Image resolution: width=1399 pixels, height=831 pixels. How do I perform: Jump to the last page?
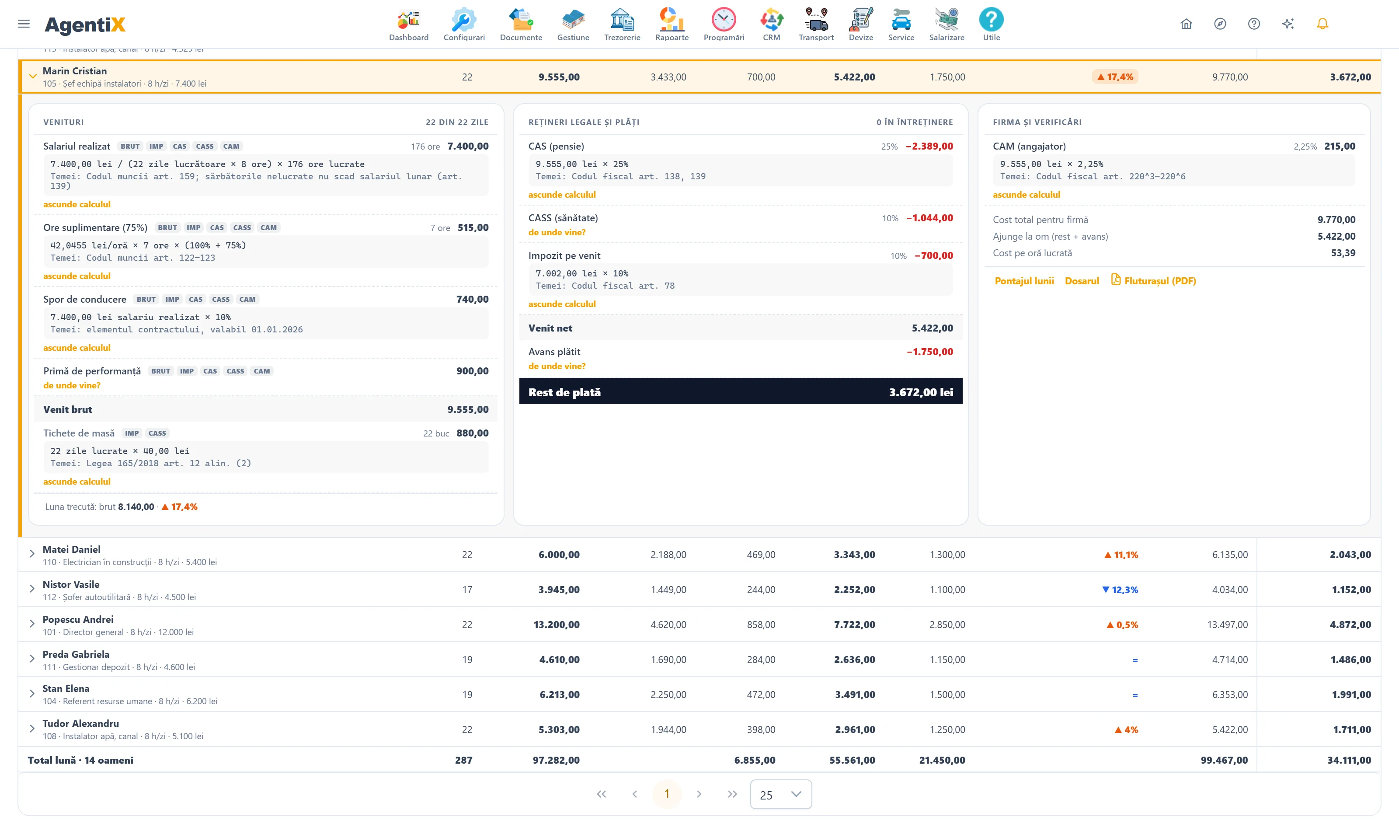click(x=732, y=794)
